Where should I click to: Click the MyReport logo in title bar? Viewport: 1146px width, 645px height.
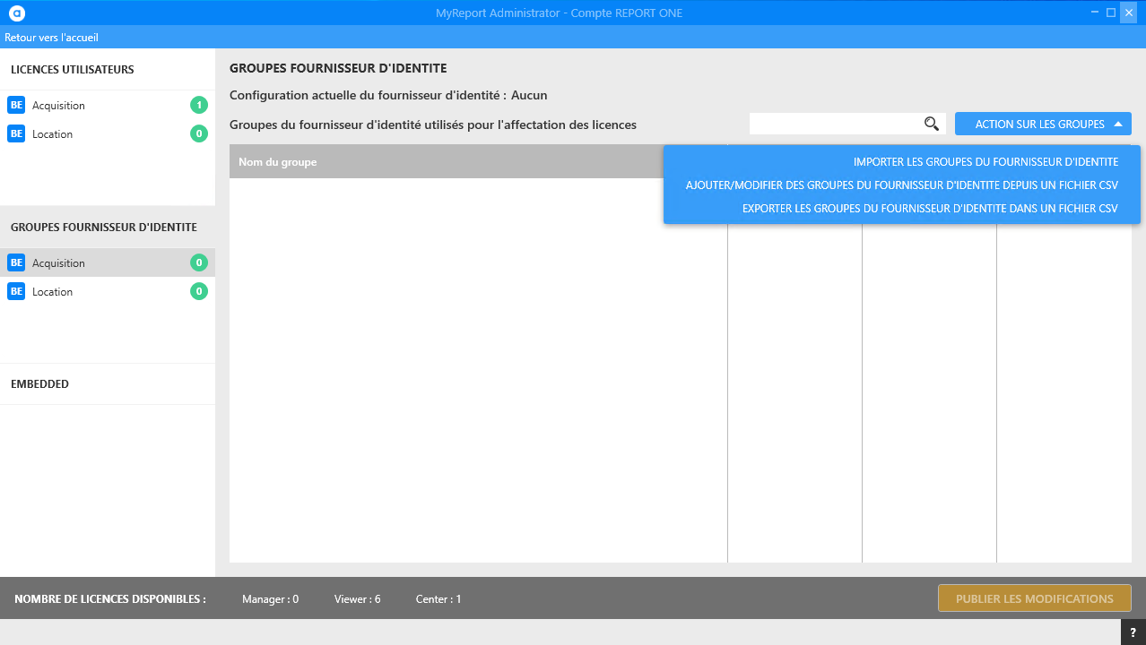[x=16, y=13]
